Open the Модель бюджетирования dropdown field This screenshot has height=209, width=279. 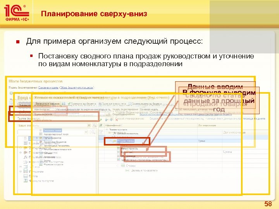coord(158,110)
